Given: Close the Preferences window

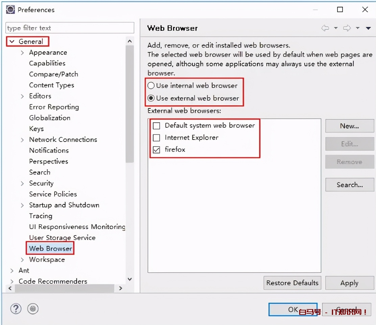Looking at the screenshot, I should pos(365,9).
